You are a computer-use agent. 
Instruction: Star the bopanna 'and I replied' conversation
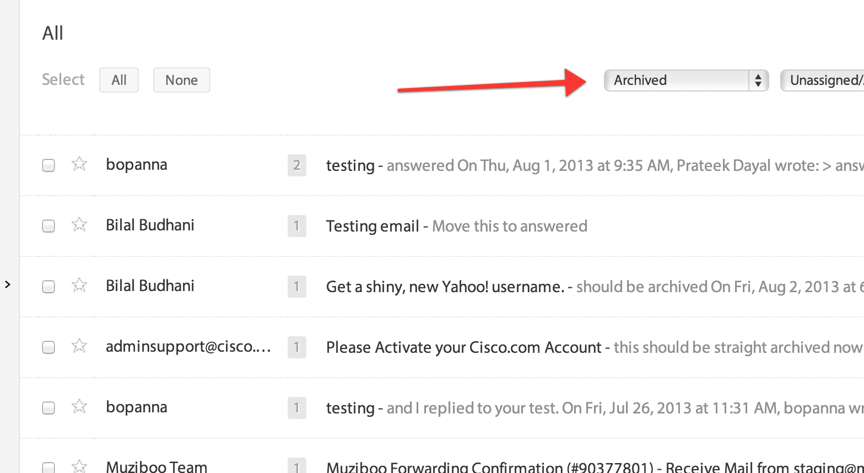coord(79,406)
